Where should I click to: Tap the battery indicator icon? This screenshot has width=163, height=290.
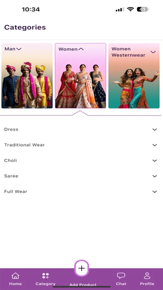point(143,9)
